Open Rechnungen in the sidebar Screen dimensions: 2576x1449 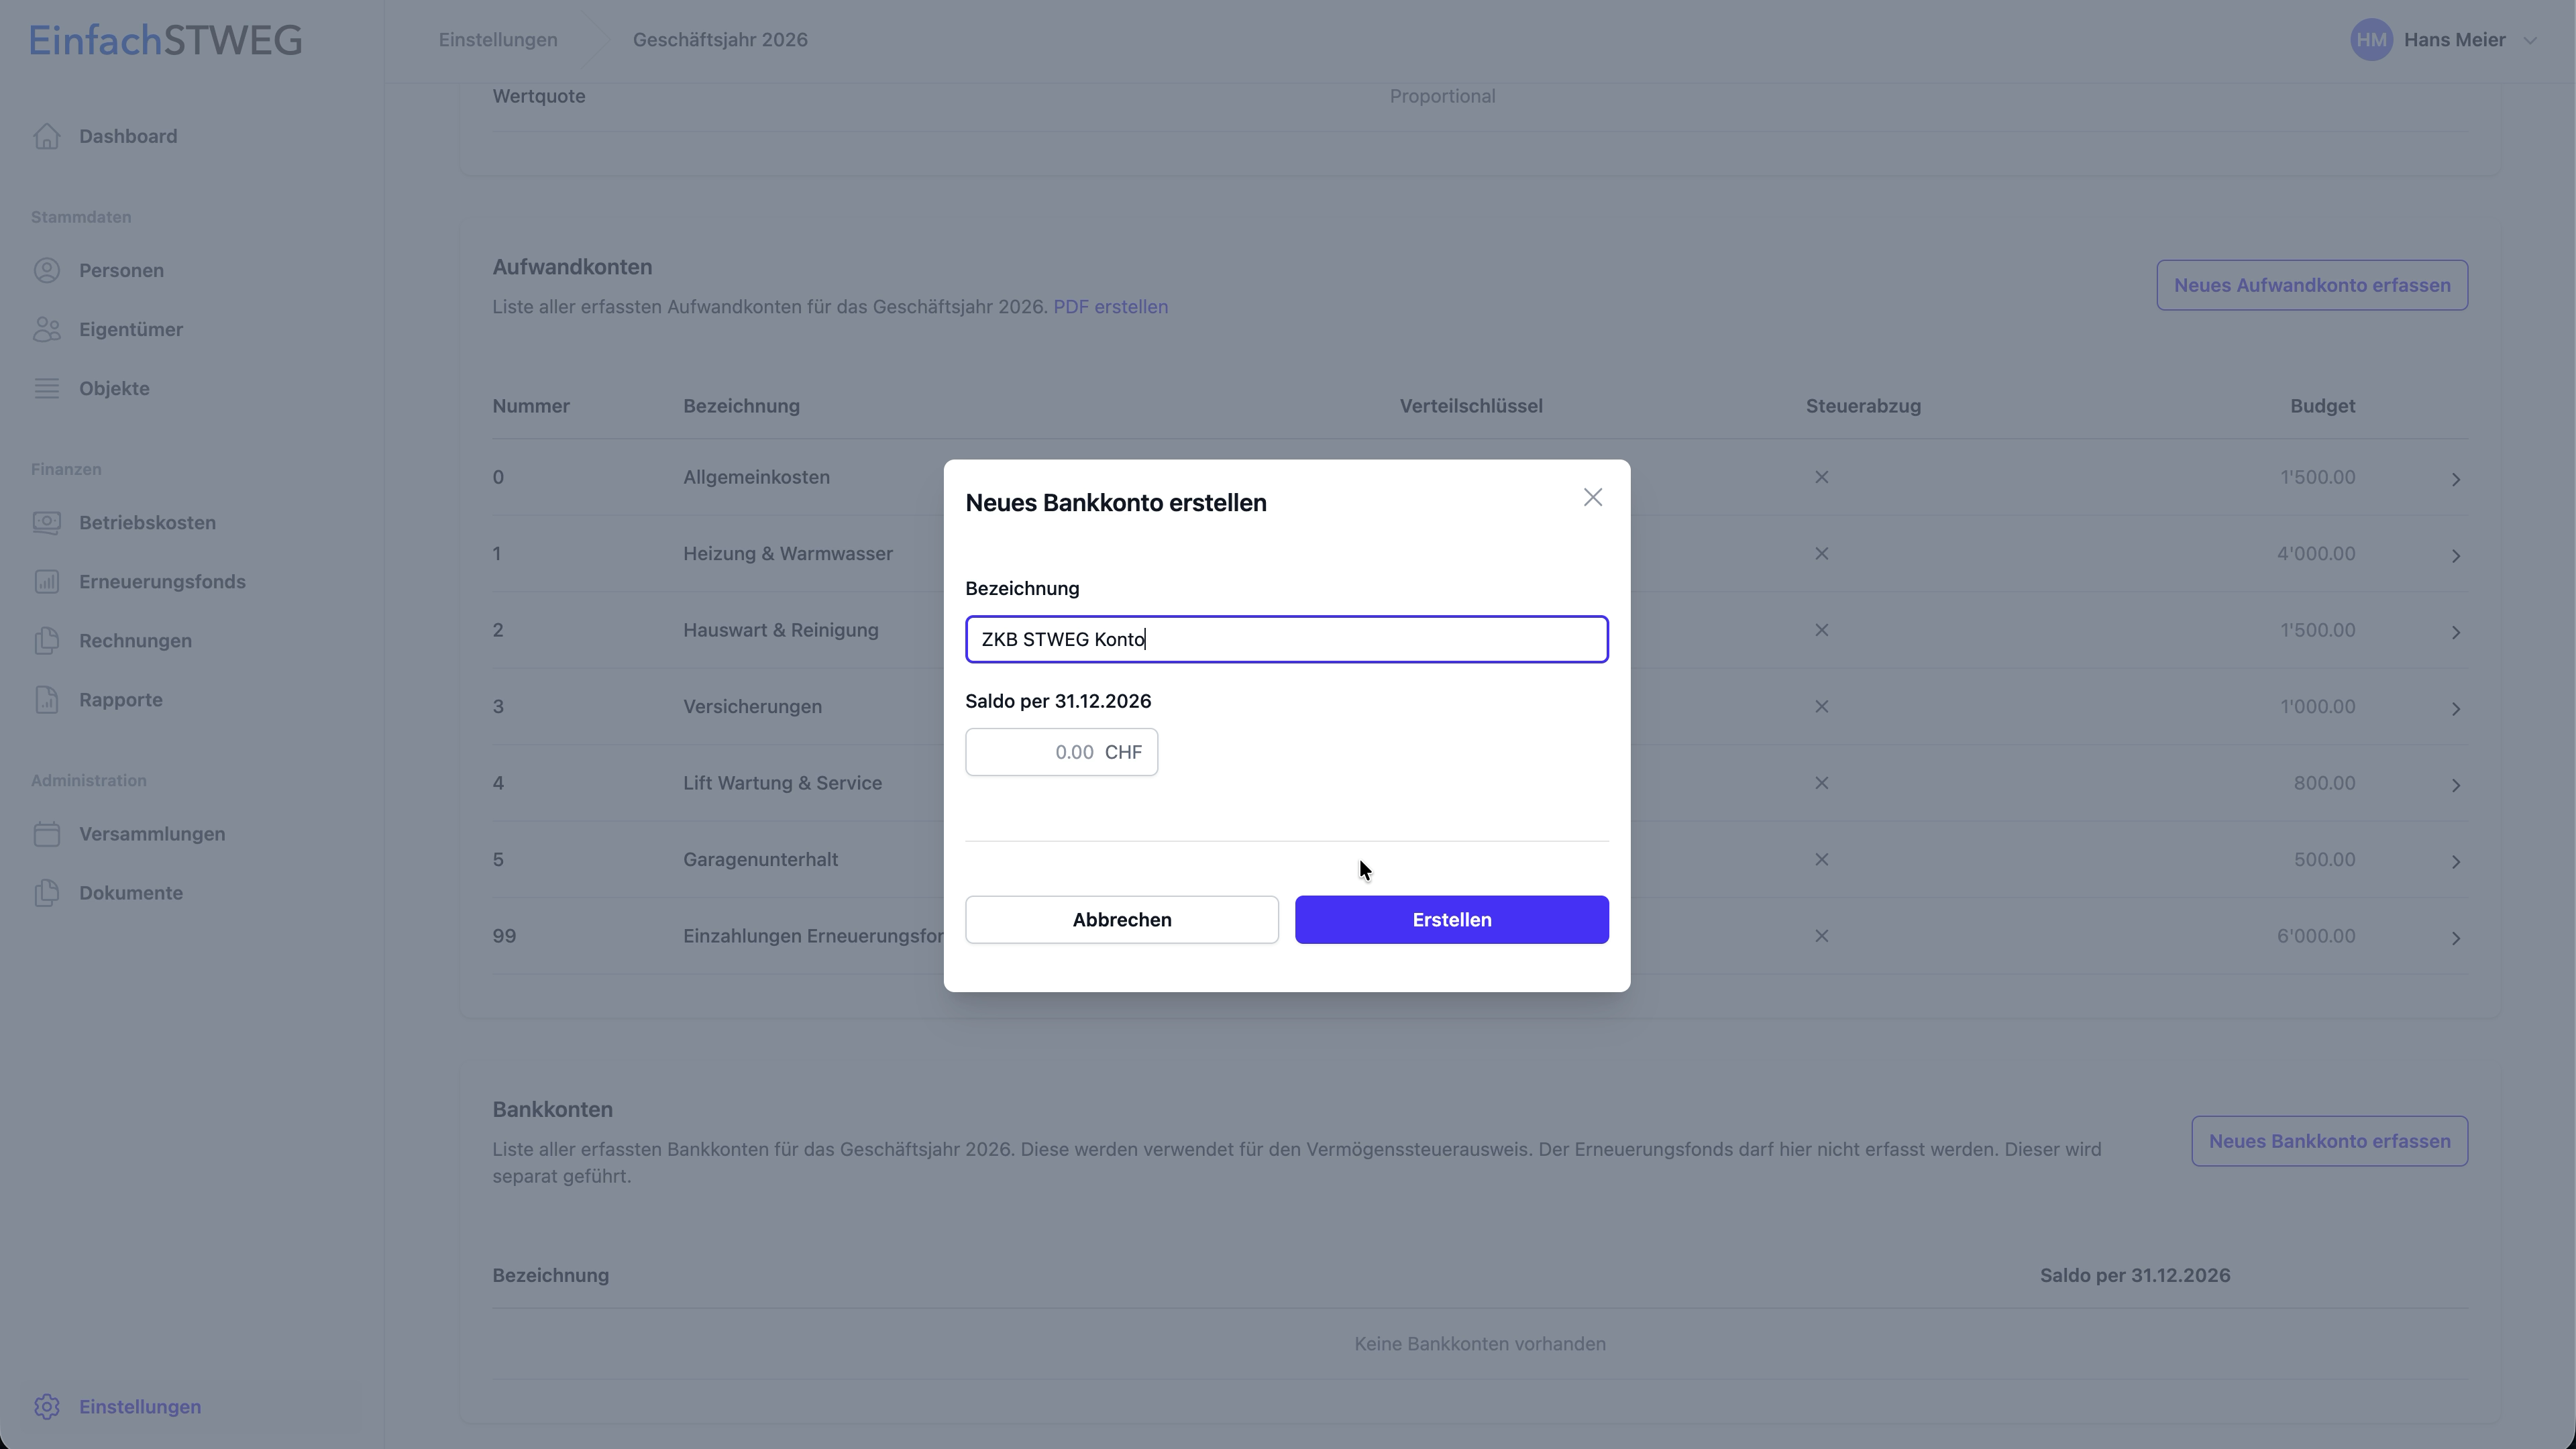[135, 640]
